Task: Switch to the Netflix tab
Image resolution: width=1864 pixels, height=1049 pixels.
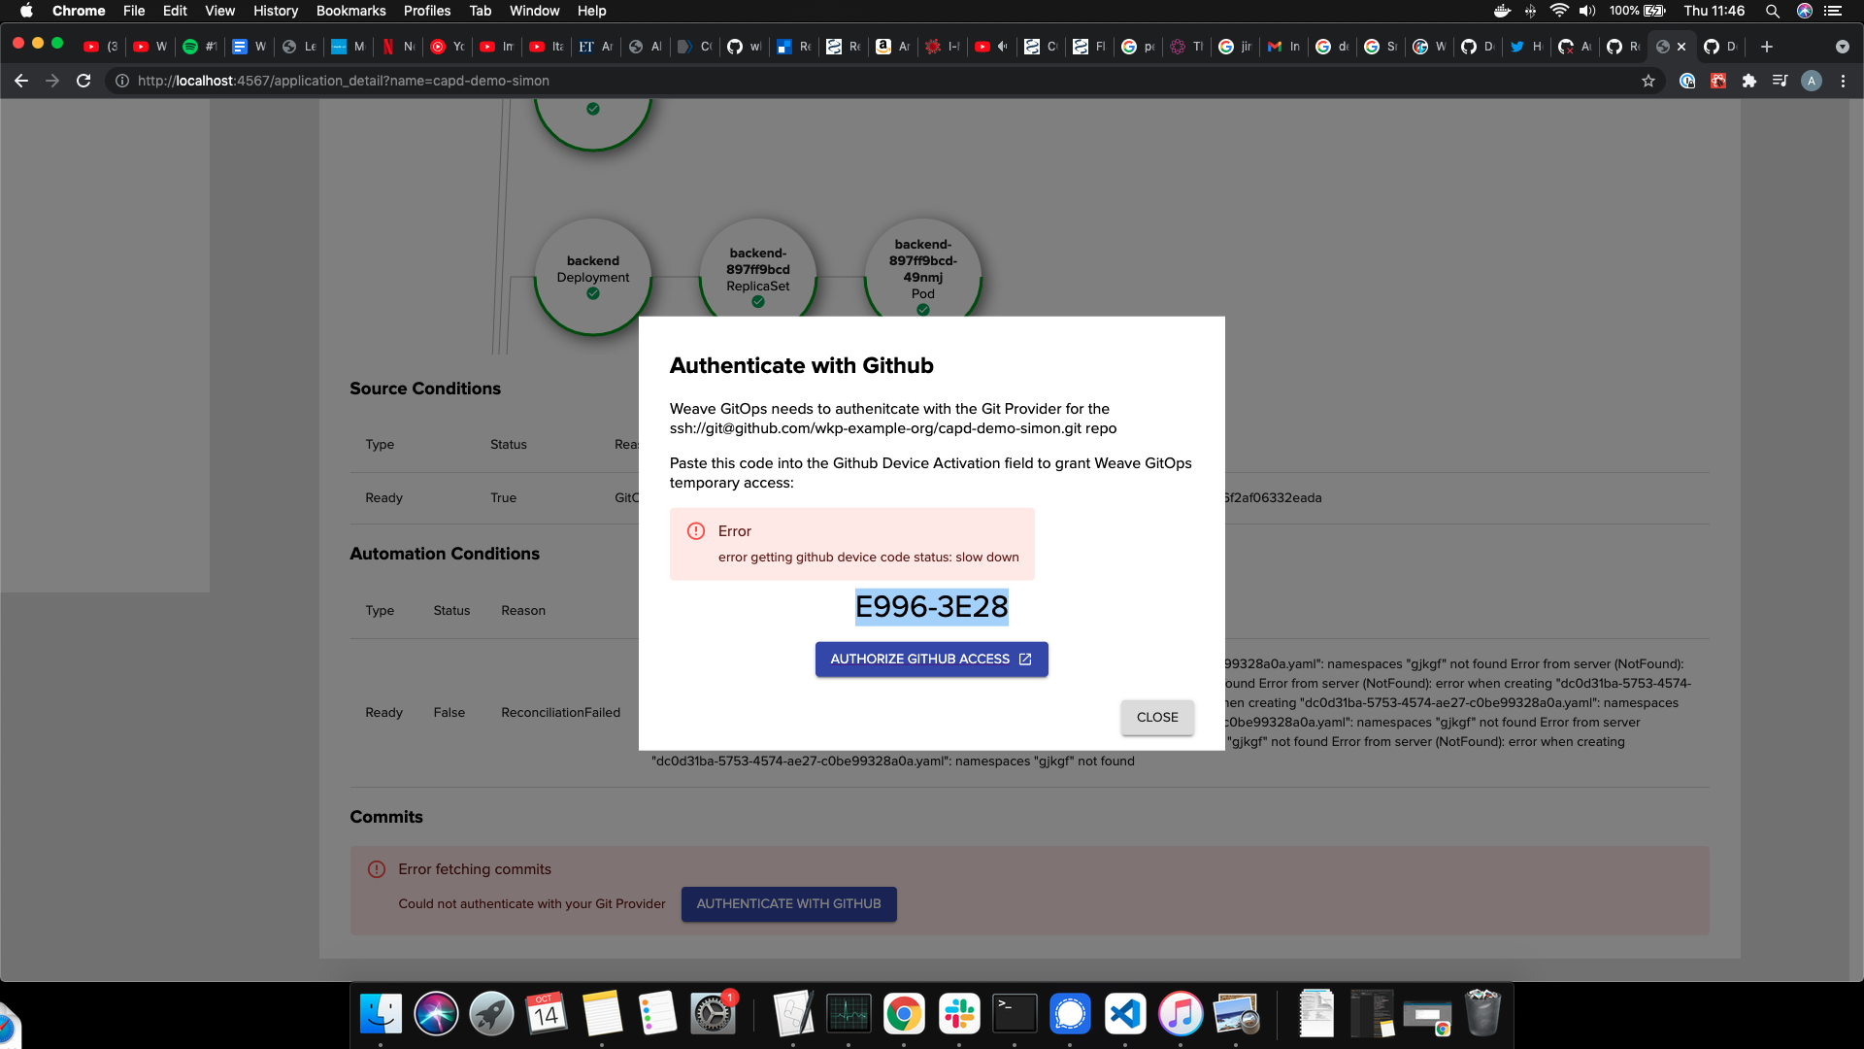Action: pos(398,47)
